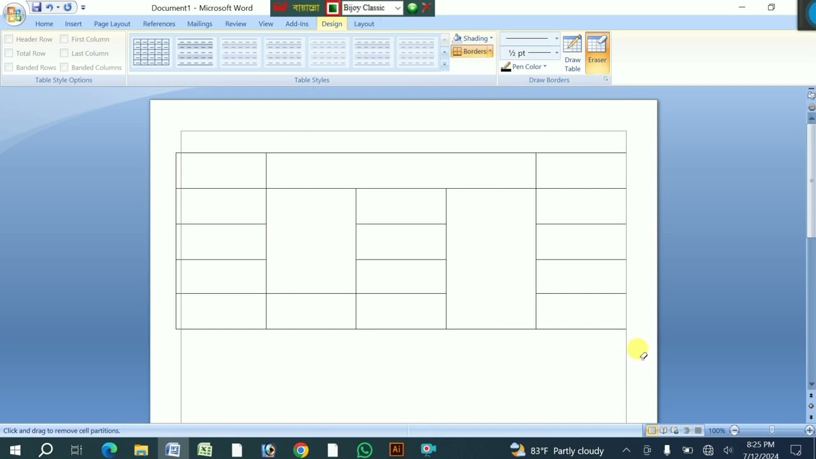Open the notification center
This screenshot has height=459, width=816.
tap(796, 450)
